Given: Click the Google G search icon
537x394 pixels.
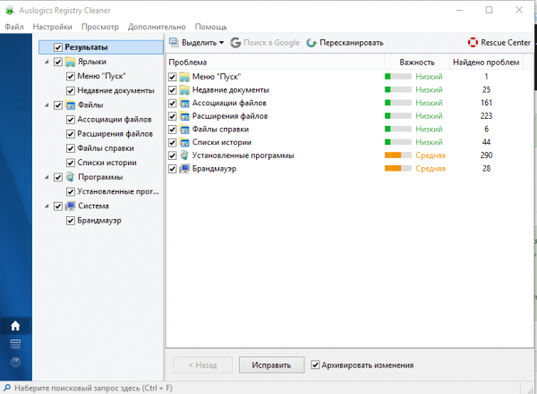Looking at the screenshot, I should [235, 43].
